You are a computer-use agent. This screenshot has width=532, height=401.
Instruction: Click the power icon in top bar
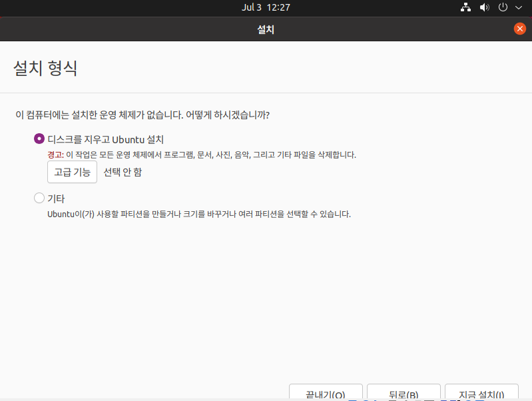coord(503,7)
